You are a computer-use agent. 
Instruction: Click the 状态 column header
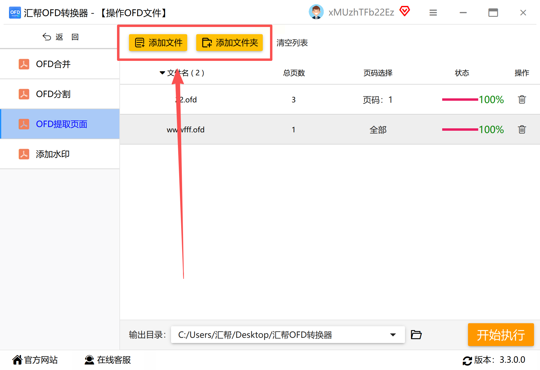(462, 73)
